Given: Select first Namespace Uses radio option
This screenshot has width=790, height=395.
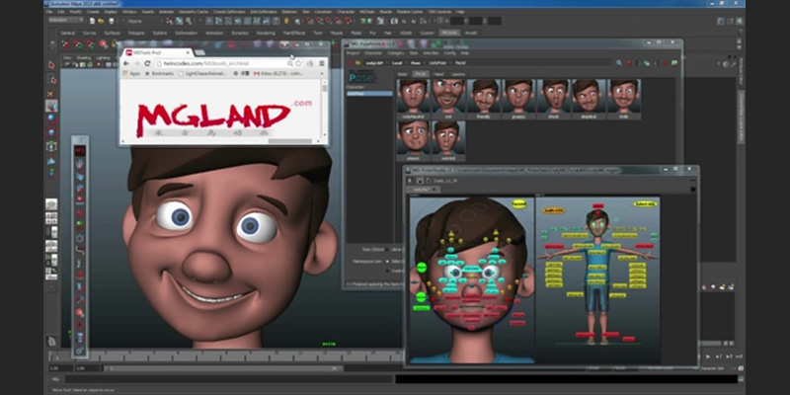Looking at the screenshot, I should 387,262.
